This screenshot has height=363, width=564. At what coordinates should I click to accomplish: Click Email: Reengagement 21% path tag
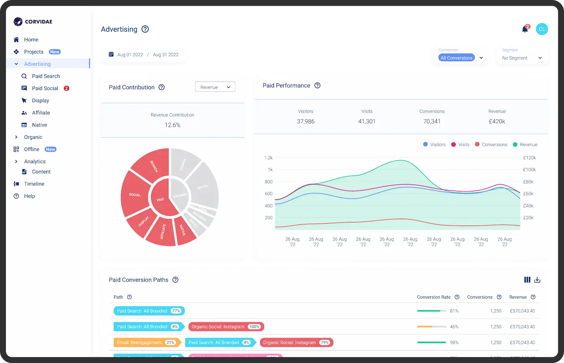147,342
